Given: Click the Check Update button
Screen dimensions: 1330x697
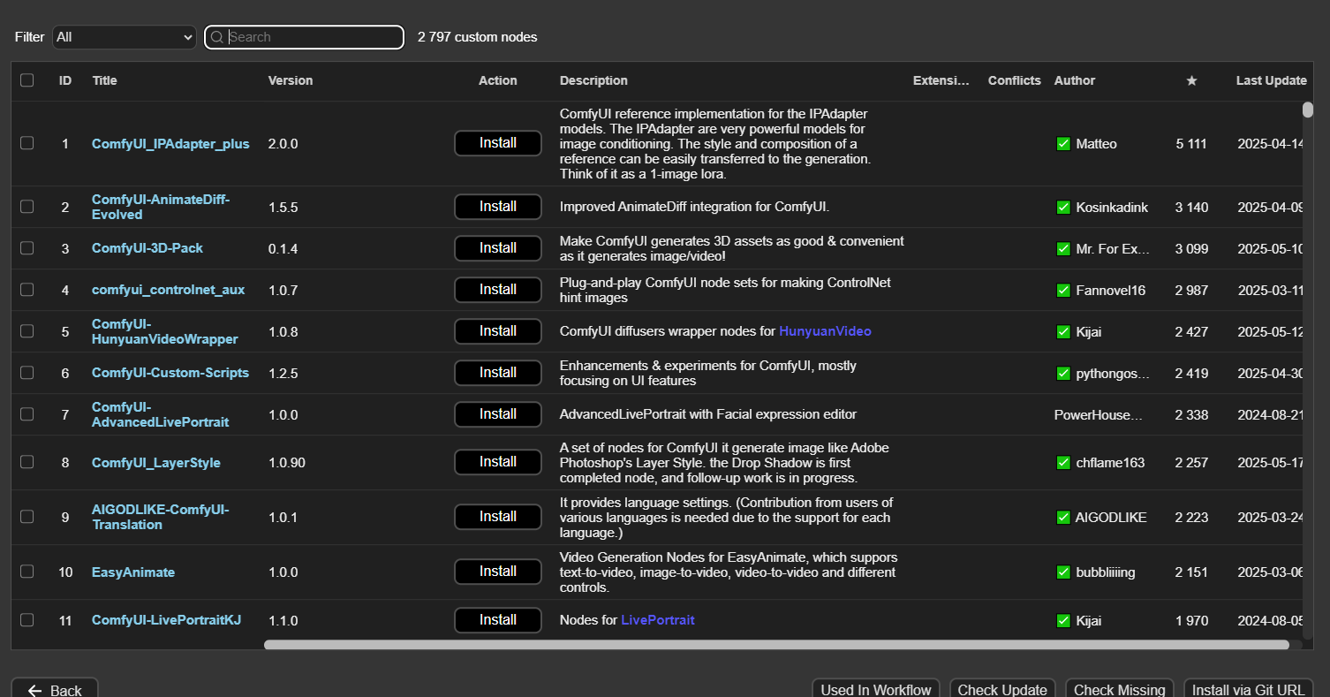Looking at the screenshot, I should 1002,690.
